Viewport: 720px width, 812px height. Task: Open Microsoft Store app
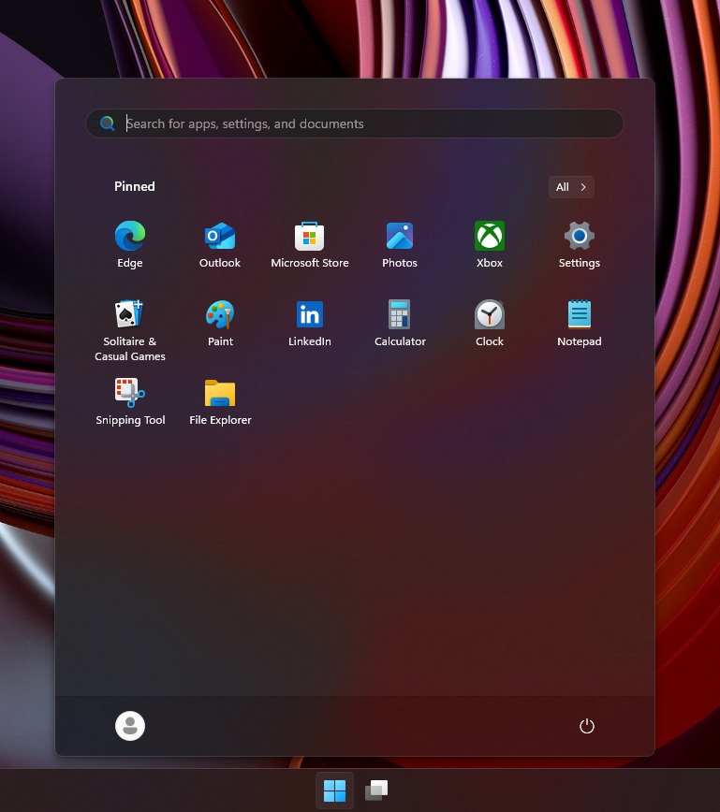click(310, 245)
